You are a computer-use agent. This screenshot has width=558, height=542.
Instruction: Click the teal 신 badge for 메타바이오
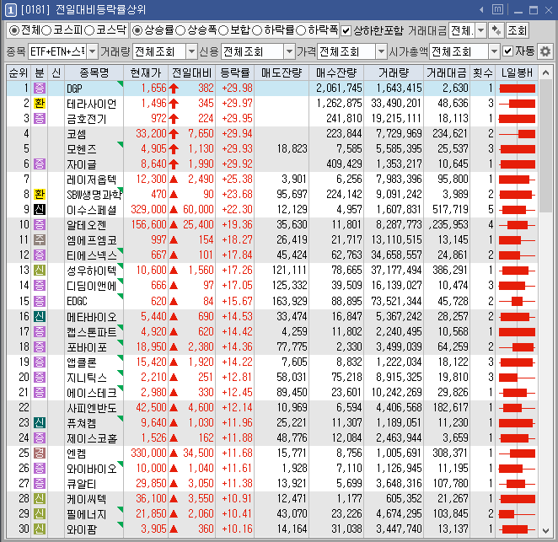40,316
